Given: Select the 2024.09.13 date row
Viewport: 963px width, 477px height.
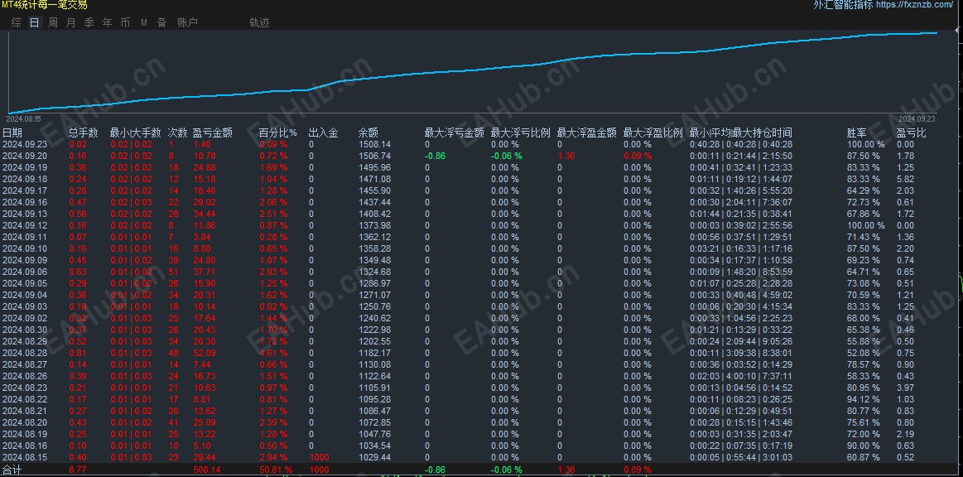Looking at the screenshot, I should [x=25, y=214].
